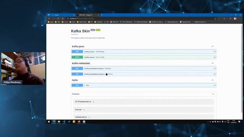This screenshot has height=137, width=244.
Task: Open File Explorer from the taskbar
Action: coord(59,122)
